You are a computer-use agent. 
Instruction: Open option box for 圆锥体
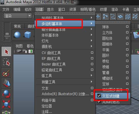pos(127,44)
